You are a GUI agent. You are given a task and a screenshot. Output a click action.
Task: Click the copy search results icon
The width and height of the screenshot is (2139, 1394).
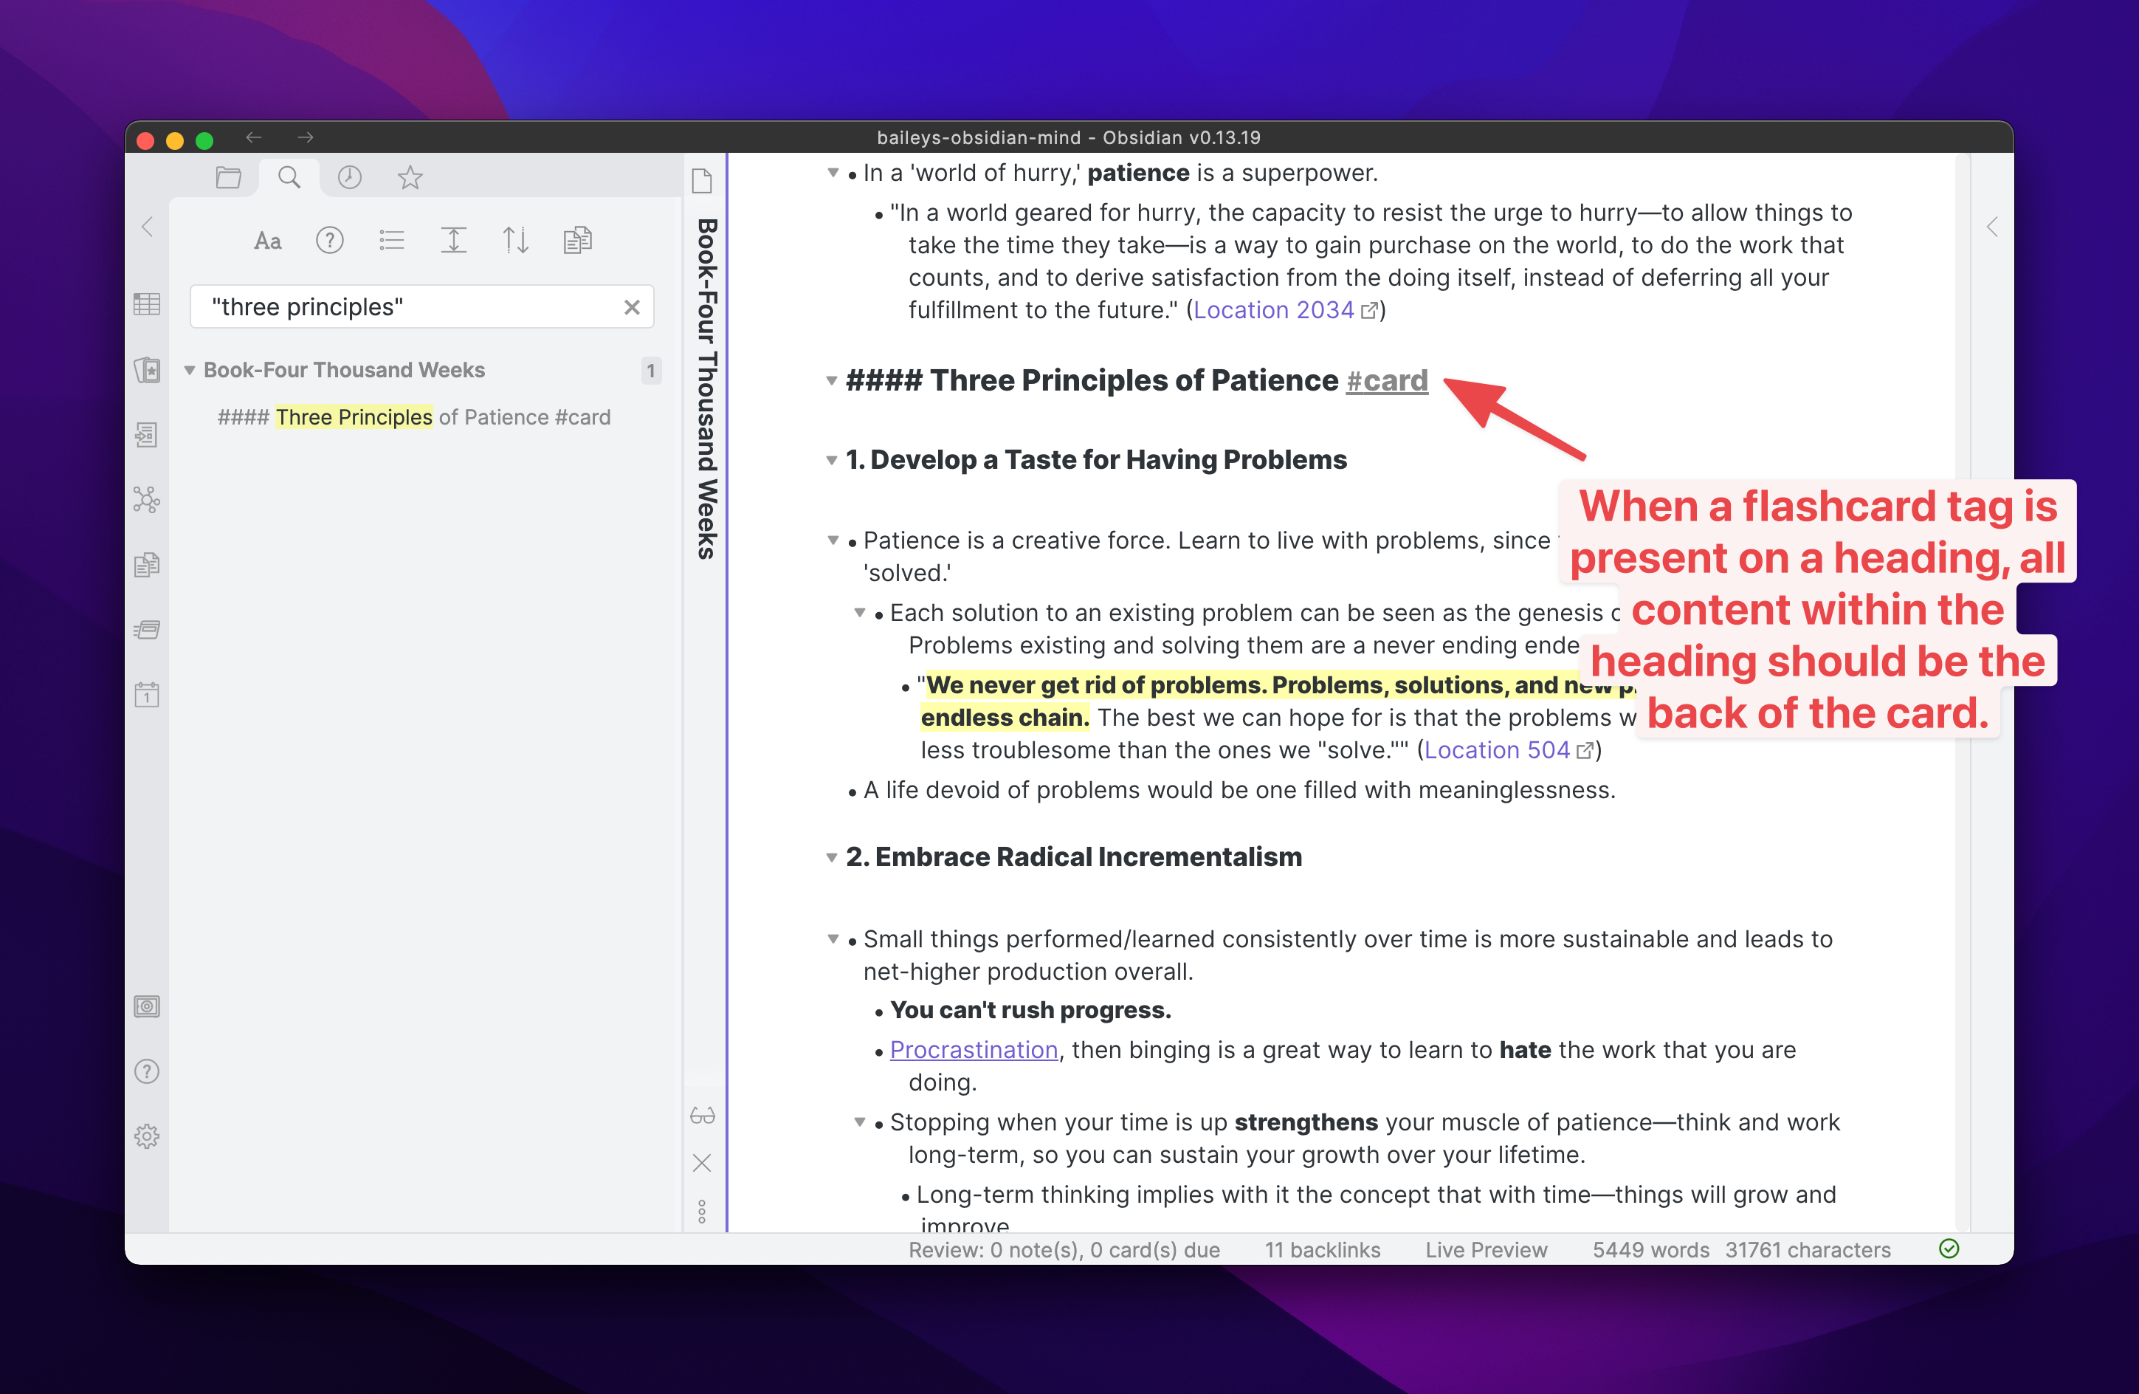(x=578, y=239)
